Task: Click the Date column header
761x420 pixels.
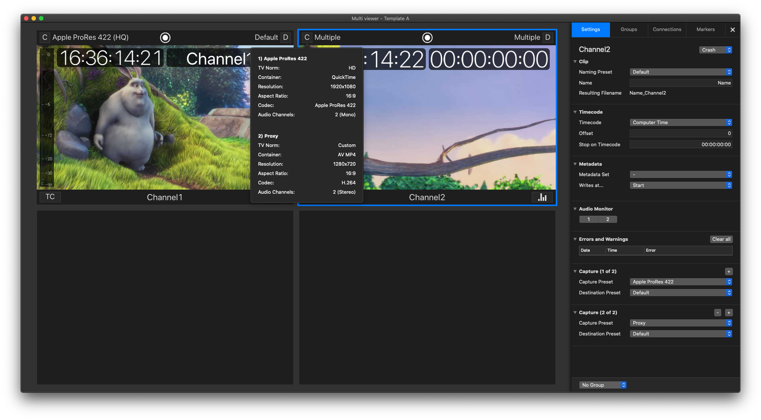Action: coord(592,251)
